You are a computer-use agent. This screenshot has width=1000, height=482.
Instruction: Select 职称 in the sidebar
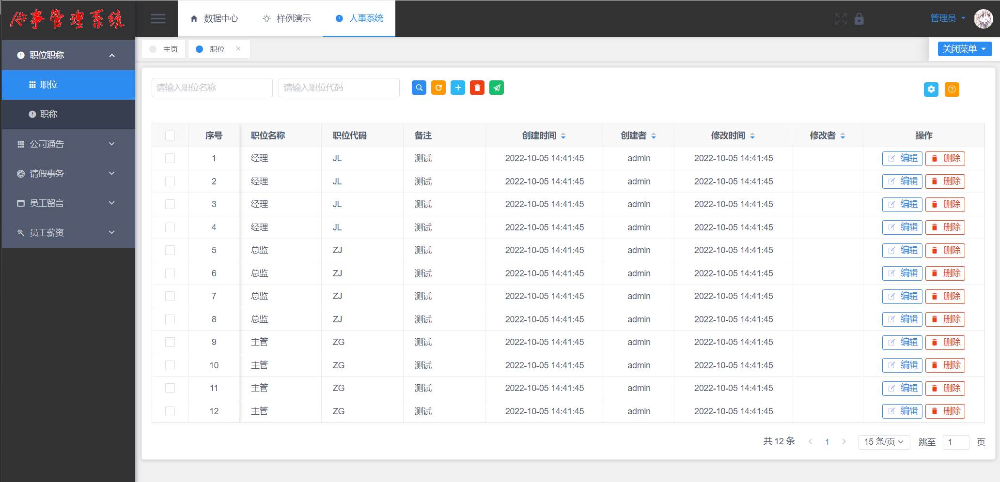[x=48, y=114]
